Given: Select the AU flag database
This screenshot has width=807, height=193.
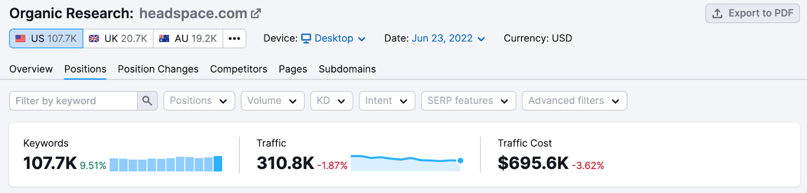Looking at the screenshot, I should (x=188, y=39).
